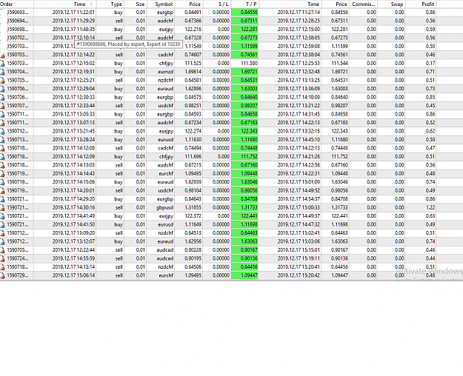The height and width of the screenshot is (376, 463).
Task: Click the Price header left of Commis...
Action: 341,4
